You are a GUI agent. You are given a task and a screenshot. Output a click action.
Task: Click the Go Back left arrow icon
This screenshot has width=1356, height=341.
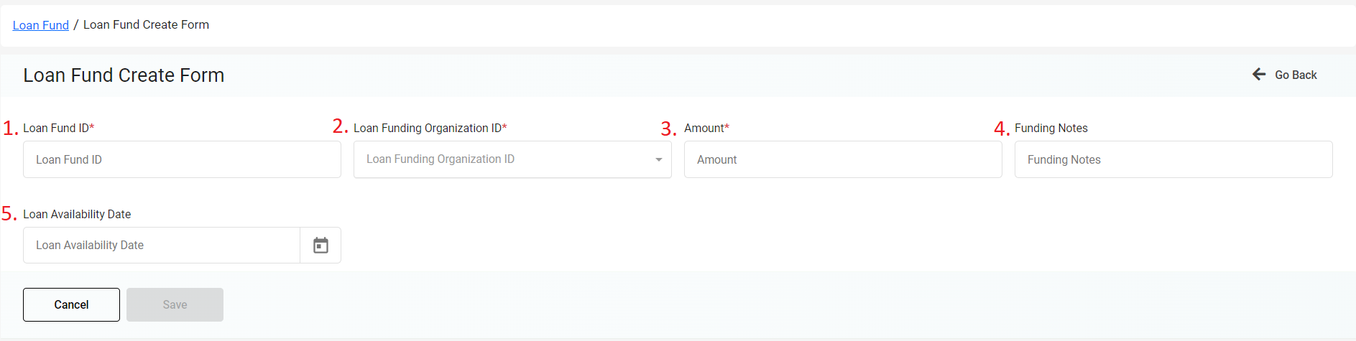coord(1259,74)
